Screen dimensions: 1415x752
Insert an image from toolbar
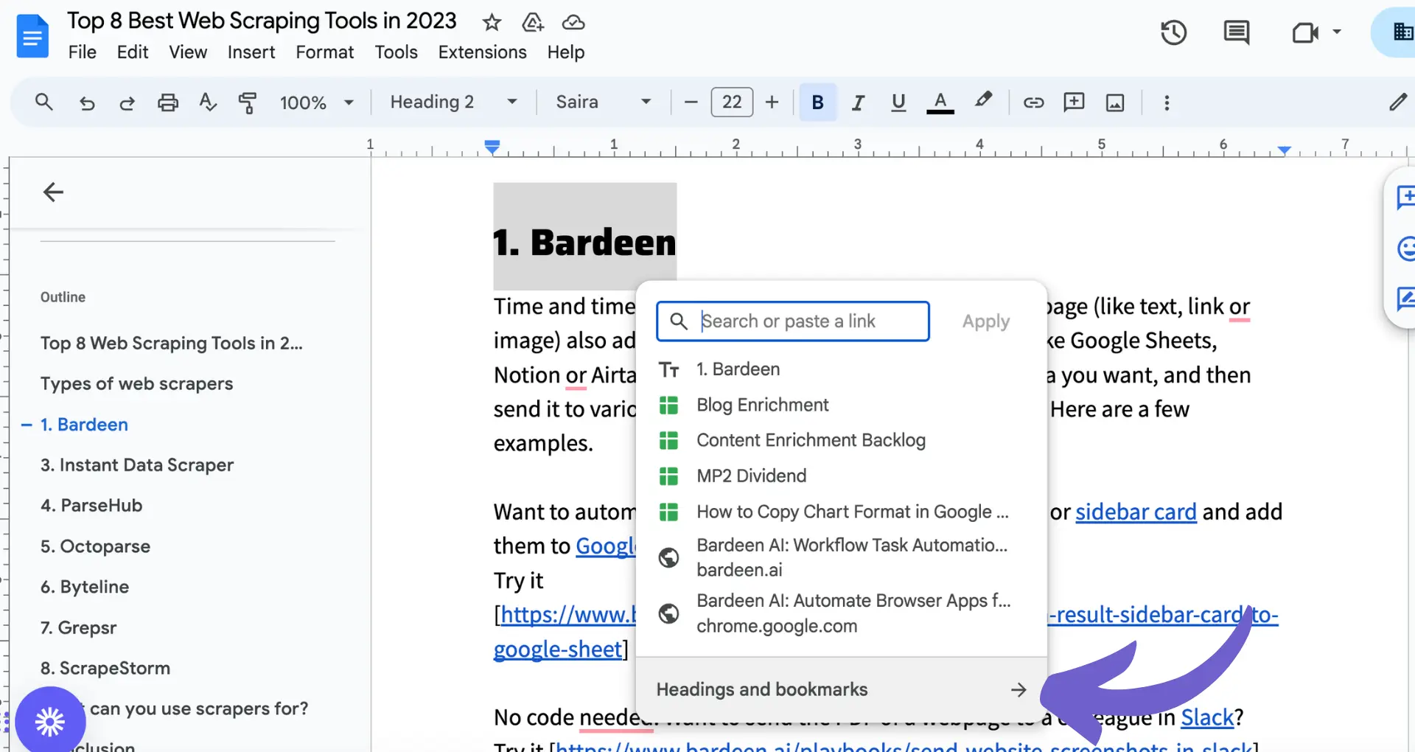1115,102
